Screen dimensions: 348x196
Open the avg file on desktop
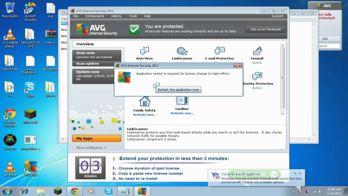click(51, 10)
